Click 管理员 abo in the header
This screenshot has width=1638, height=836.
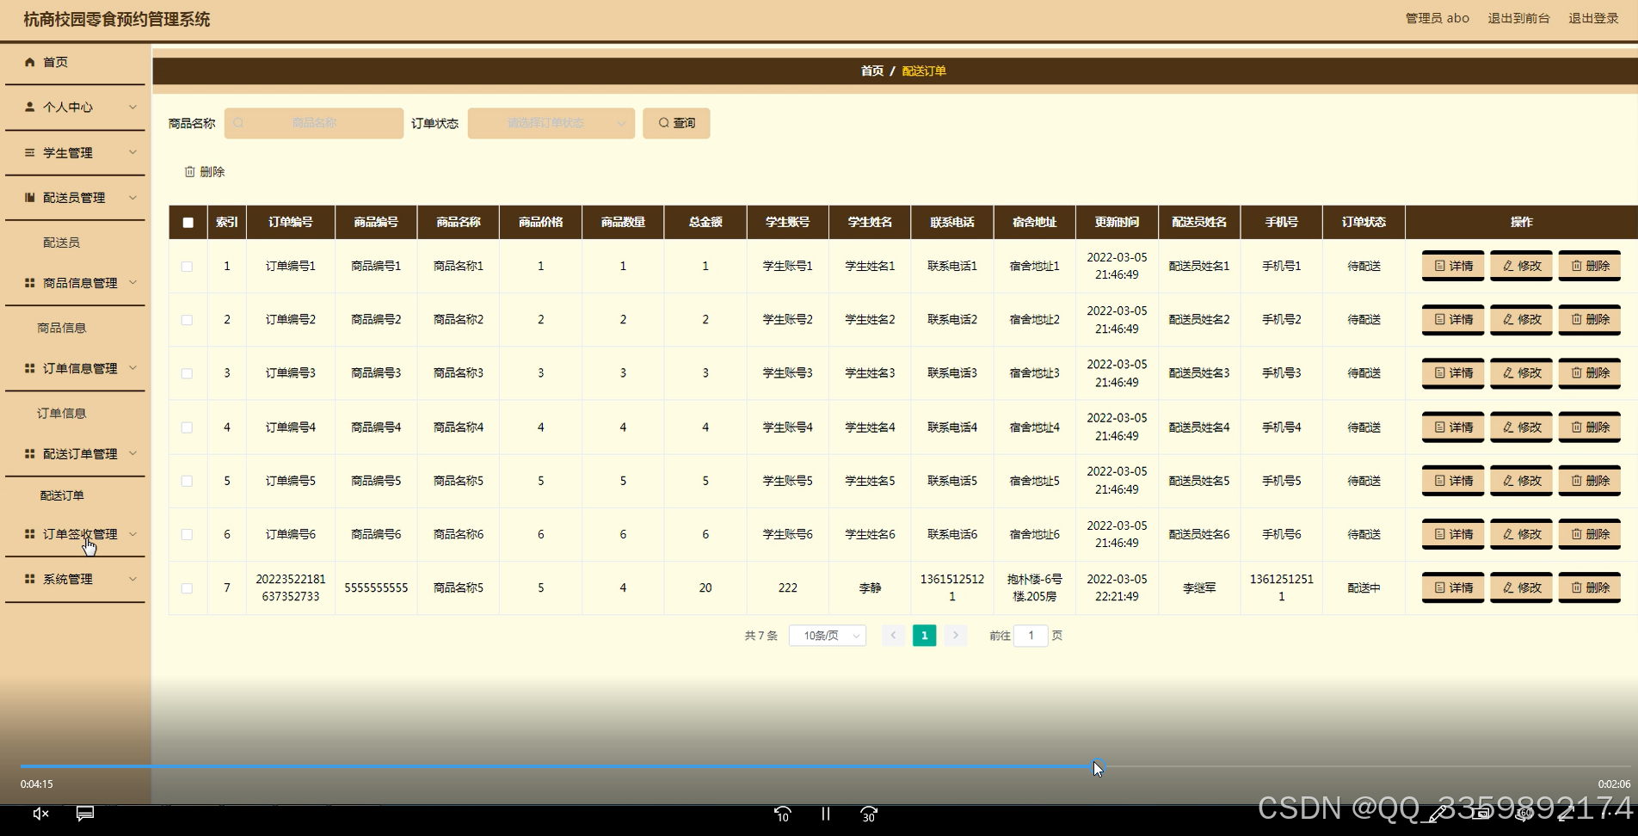1437,18
